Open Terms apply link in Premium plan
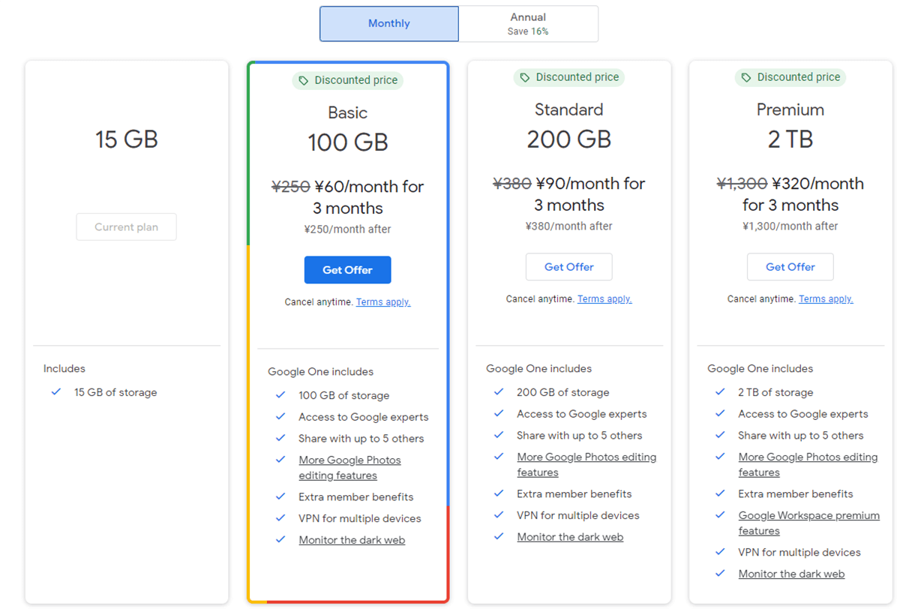Screen dimensions: 900x609 pyautogui.click(x=826, y=299)
